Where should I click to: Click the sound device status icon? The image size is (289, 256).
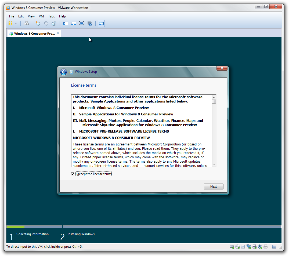[260, 246]
